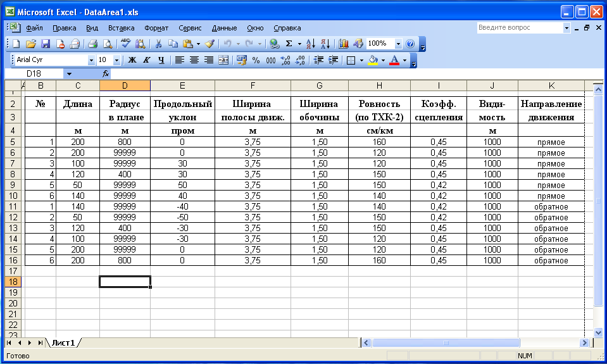This screenshot has width=607, height=364.
Task: Select column header F
Action: [x=253, y=85]
